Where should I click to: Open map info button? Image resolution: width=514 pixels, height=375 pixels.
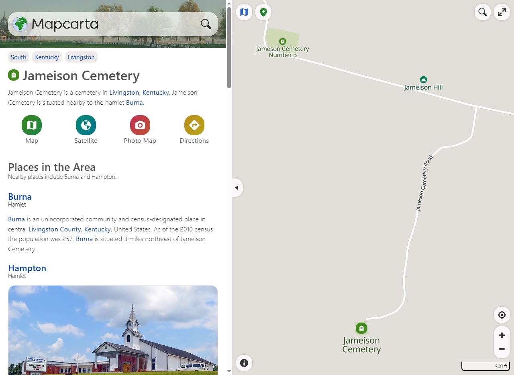click(244, 363)
